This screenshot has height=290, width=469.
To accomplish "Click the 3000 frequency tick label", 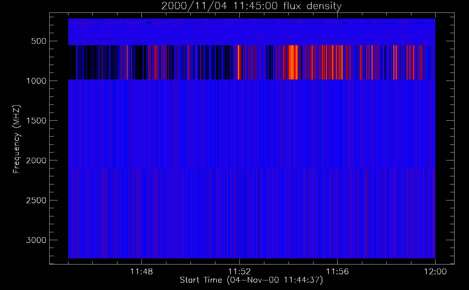I will click(x=36, y=240).
